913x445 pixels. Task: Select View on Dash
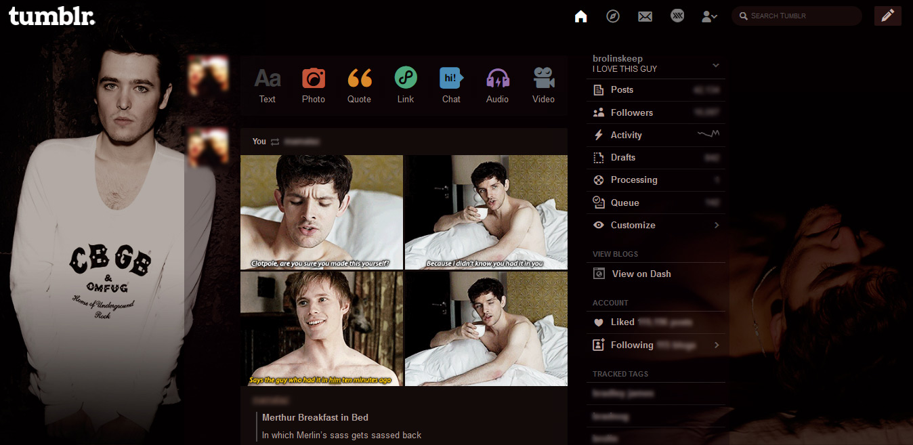coord(656,274)
